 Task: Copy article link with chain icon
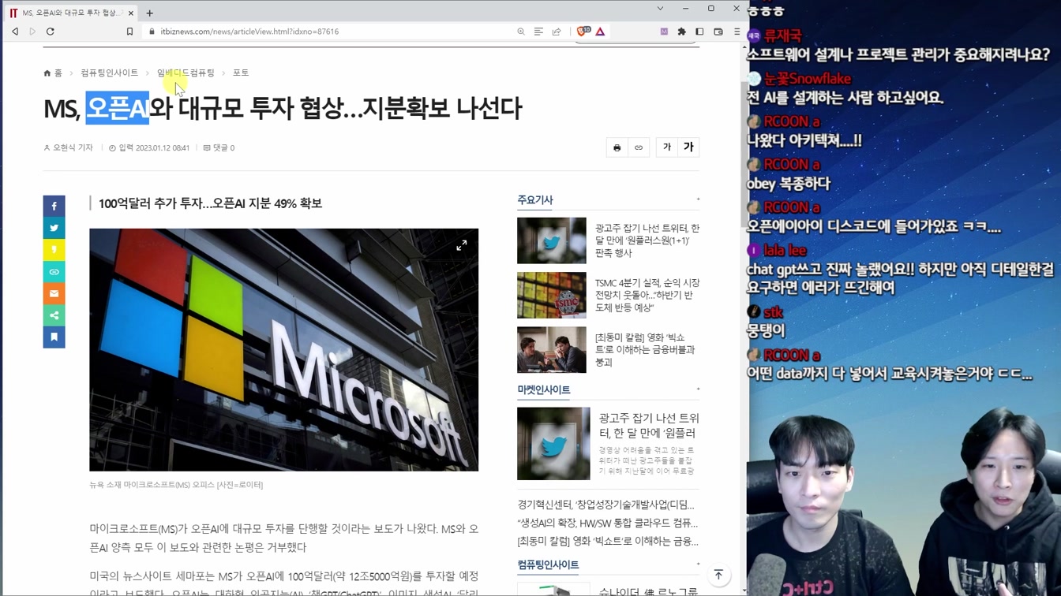coord(639,147)
